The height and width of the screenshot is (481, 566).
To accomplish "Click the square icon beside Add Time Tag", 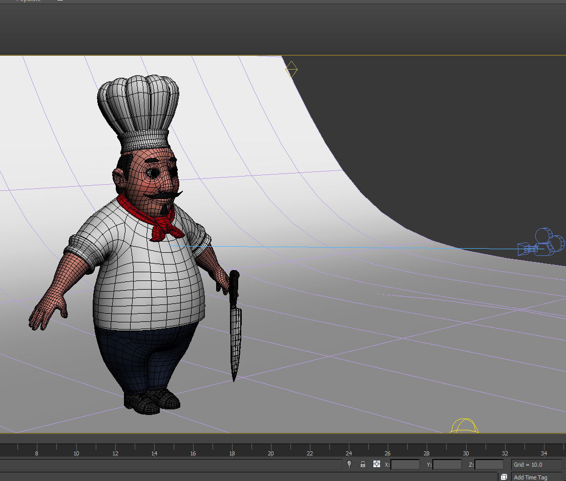I will (504, 477).
